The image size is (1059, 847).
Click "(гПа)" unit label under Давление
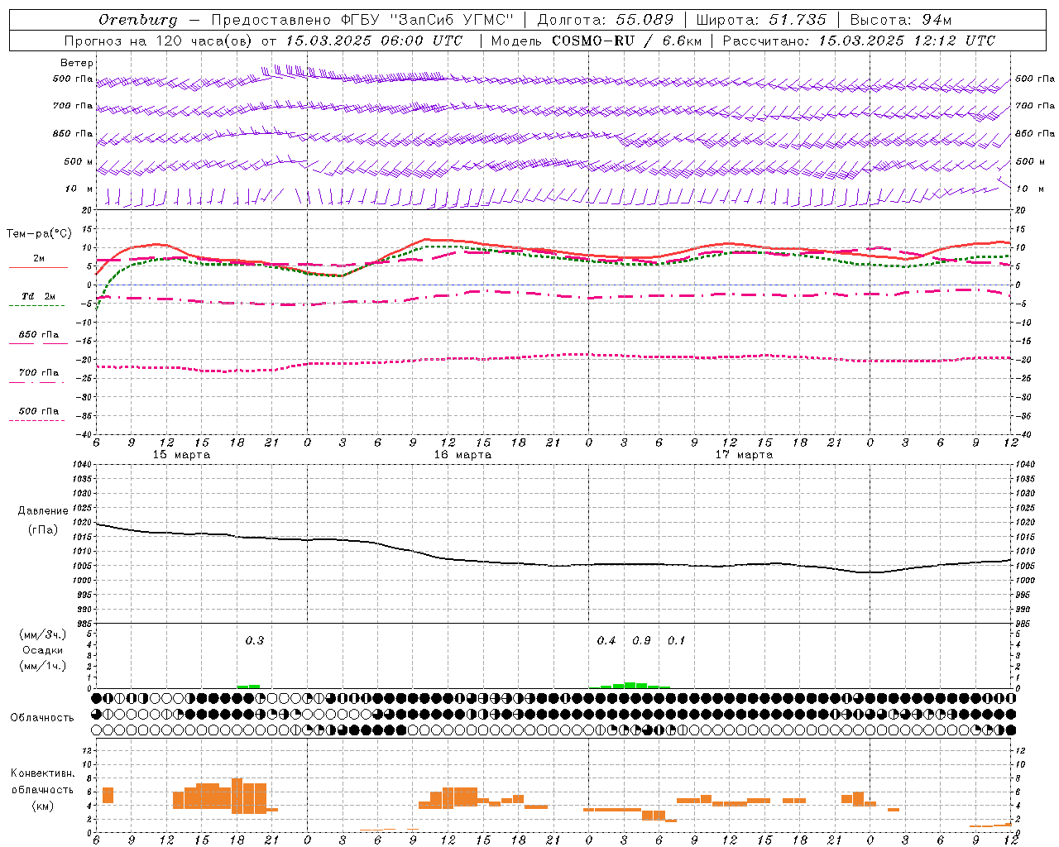coord(43,529)
